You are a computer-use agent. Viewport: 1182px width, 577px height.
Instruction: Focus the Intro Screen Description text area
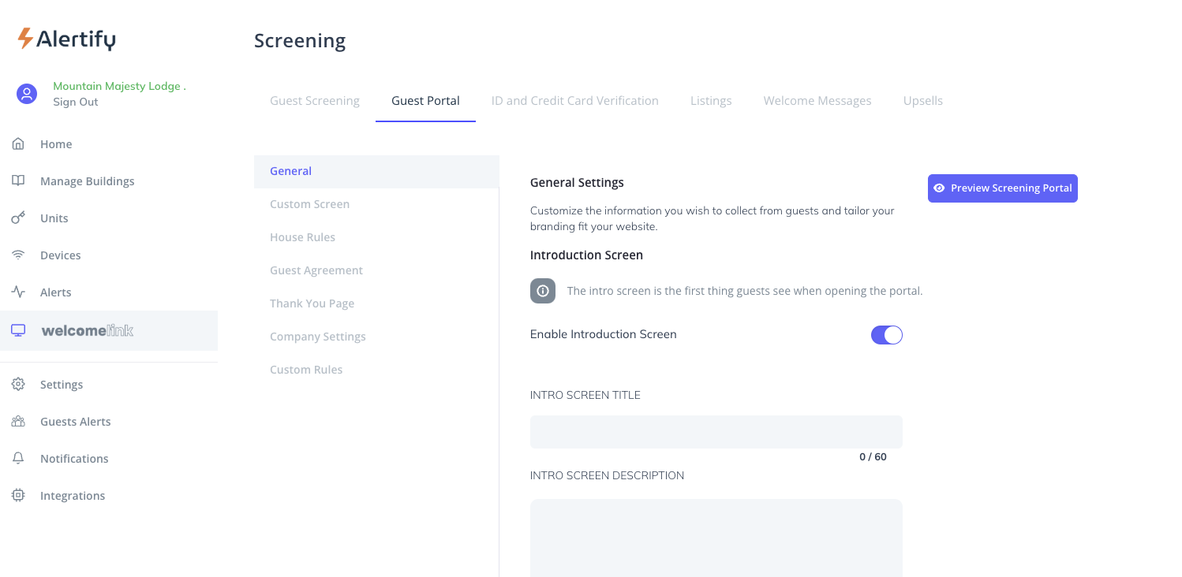[x=716, y=536]
